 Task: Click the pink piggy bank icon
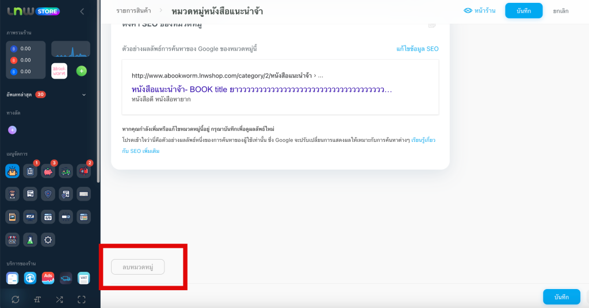coord(48,171)
